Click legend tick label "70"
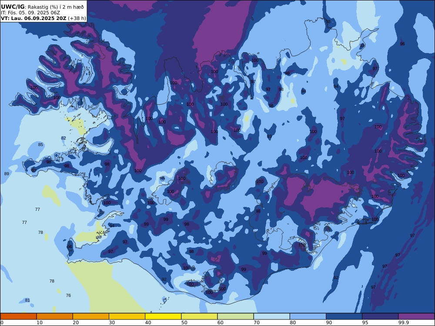 (x=257, y=323)
